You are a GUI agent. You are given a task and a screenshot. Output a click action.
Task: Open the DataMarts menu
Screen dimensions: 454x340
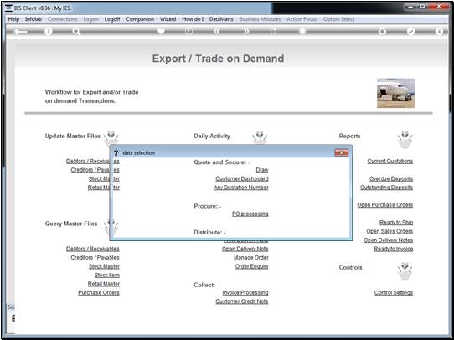pos(221,19)
